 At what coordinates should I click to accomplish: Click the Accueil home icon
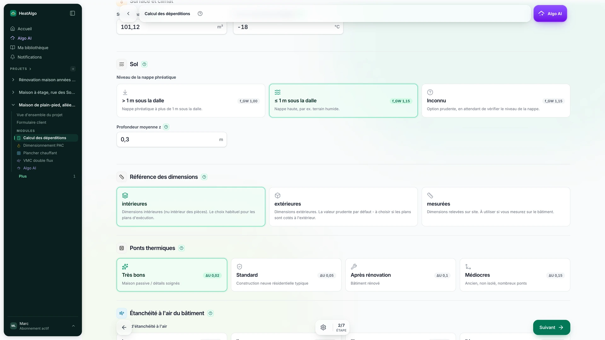click(13, 29)
